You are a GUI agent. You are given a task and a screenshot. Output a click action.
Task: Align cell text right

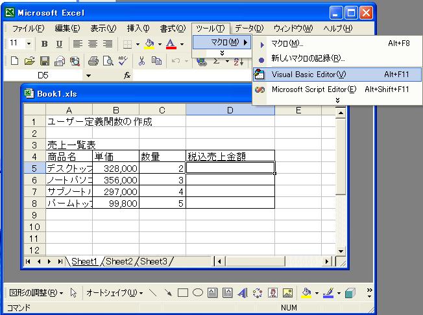point(108,43)
